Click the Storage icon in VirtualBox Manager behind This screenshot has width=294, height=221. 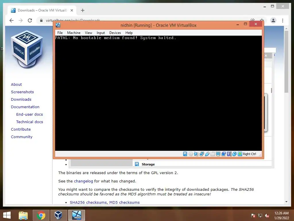point(137,164)
